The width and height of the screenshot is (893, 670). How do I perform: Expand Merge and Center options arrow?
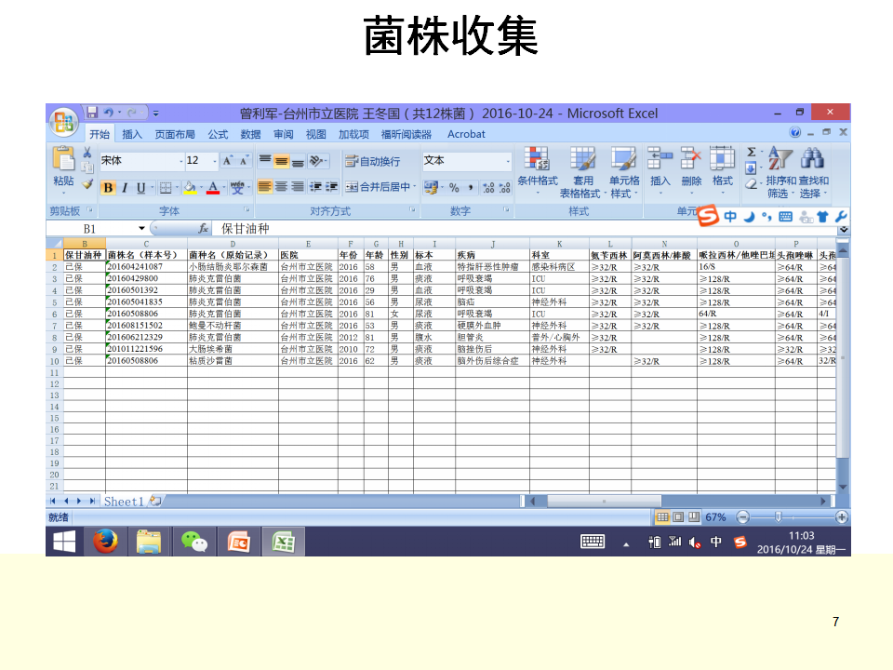[x=415, y=187]
